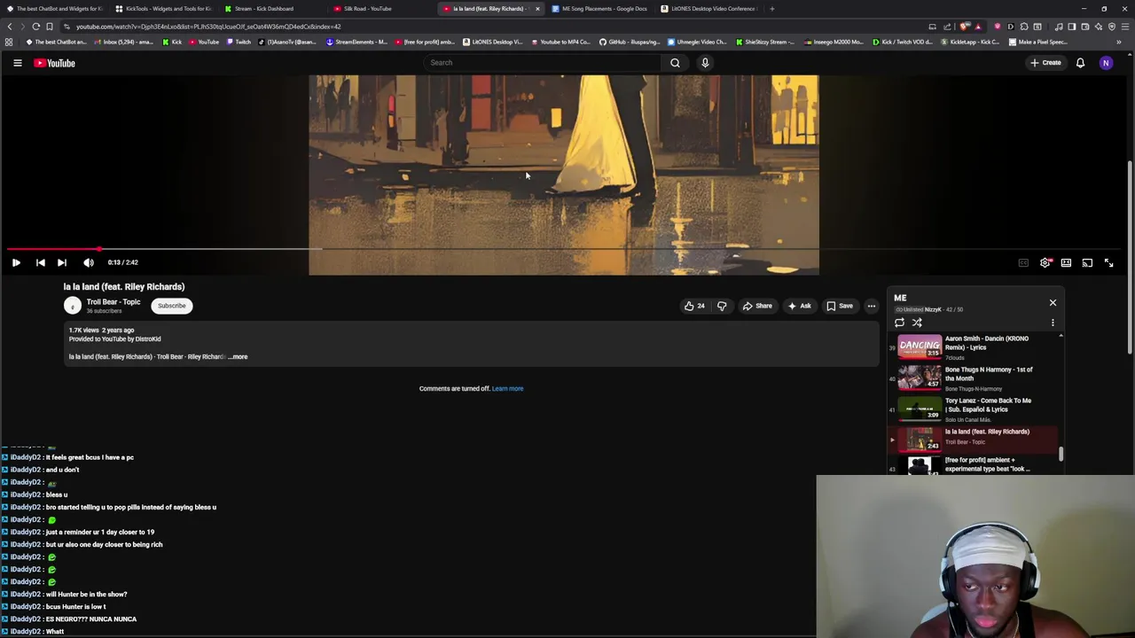Open the StreamElements bookmark
This screenshot has width=1135, height=638.
pyautogui.click(x=357, y=42)
